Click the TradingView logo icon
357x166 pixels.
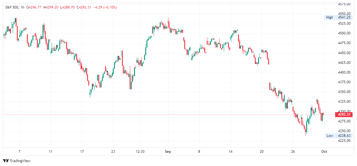(6, 161)
